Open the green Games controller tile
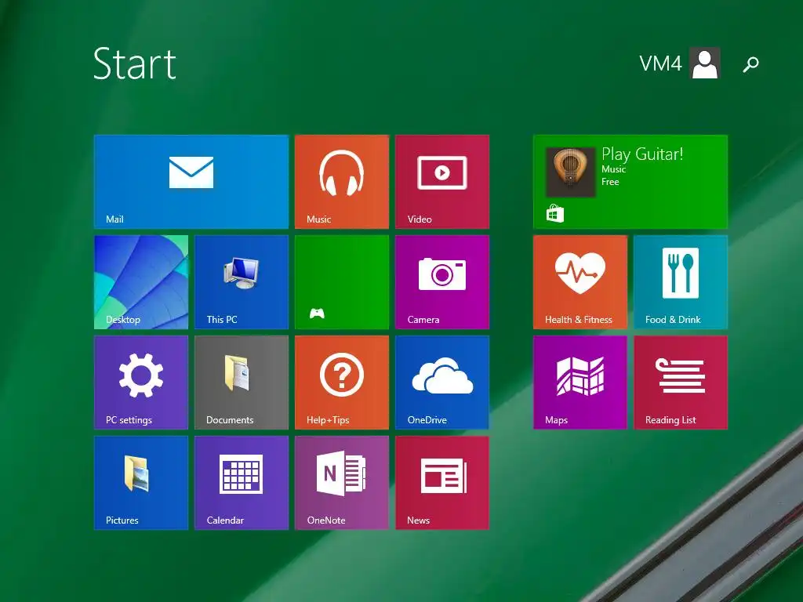This screenshot has width=803, height=602. click(342, 282)
